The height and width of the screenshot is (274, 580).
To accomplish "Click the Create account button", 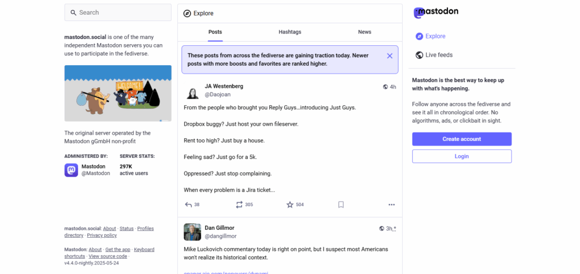I will coord(462,139).
